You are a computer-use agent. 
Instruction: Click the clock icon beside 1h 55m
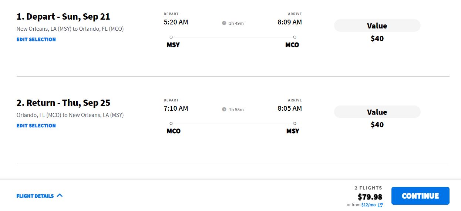[224, 109]
